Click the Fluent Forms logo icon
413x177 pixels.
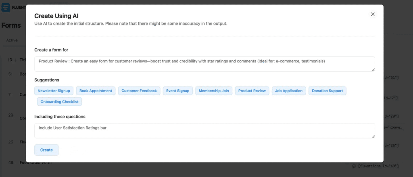point(6,7)
